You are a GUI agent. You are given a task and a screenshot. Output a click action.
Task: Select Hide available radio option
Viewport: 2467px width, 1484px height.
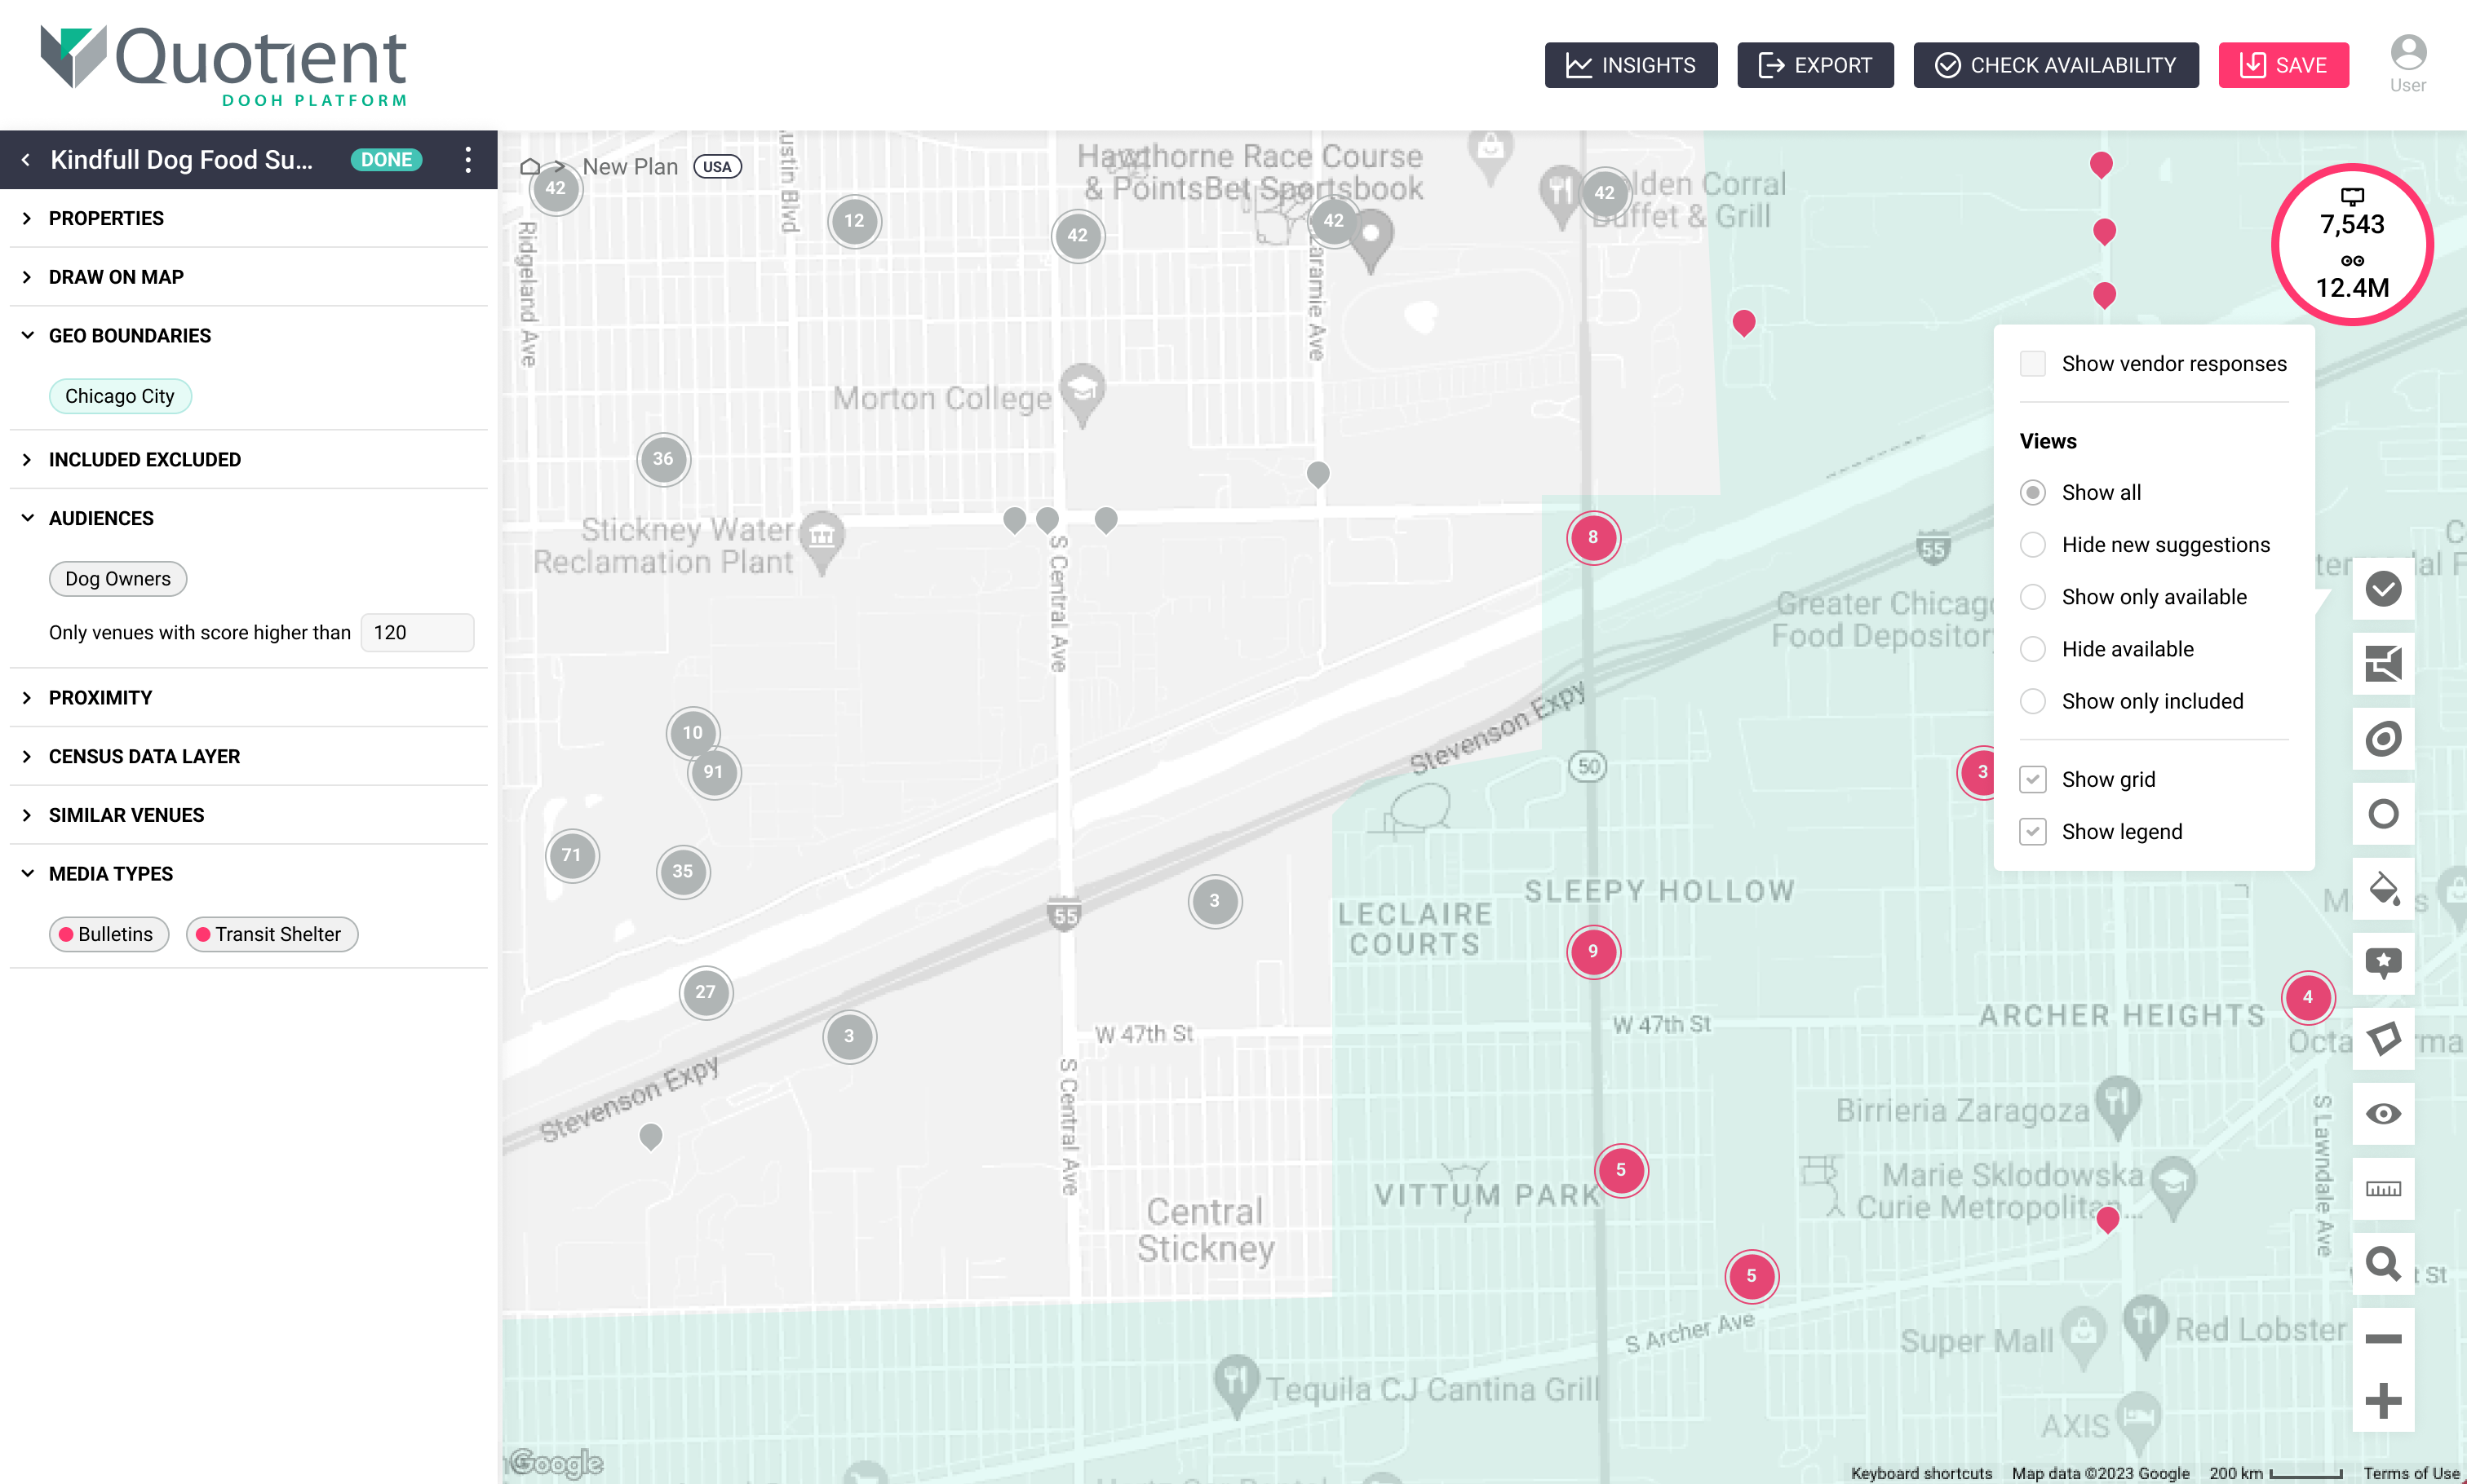coord(2032,648)
